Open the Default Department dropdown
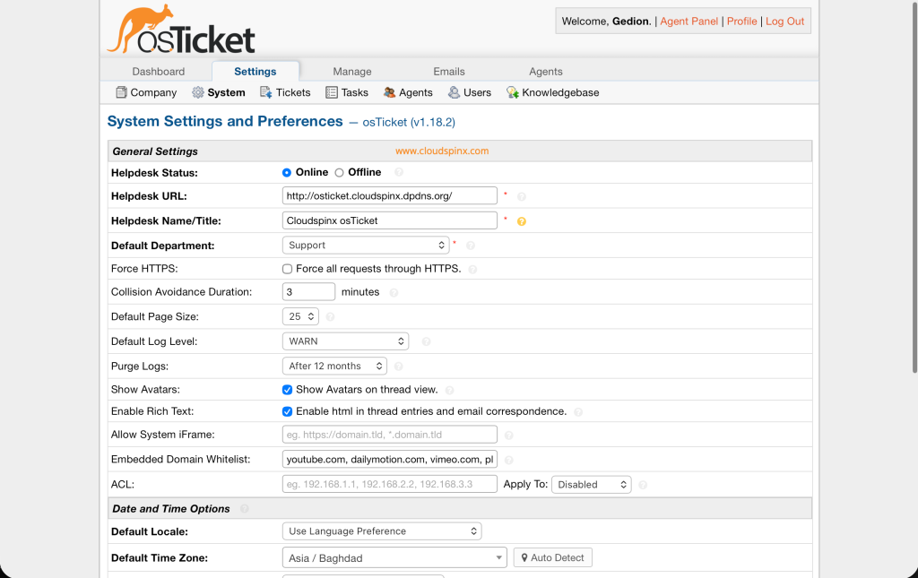 point(366,244)
